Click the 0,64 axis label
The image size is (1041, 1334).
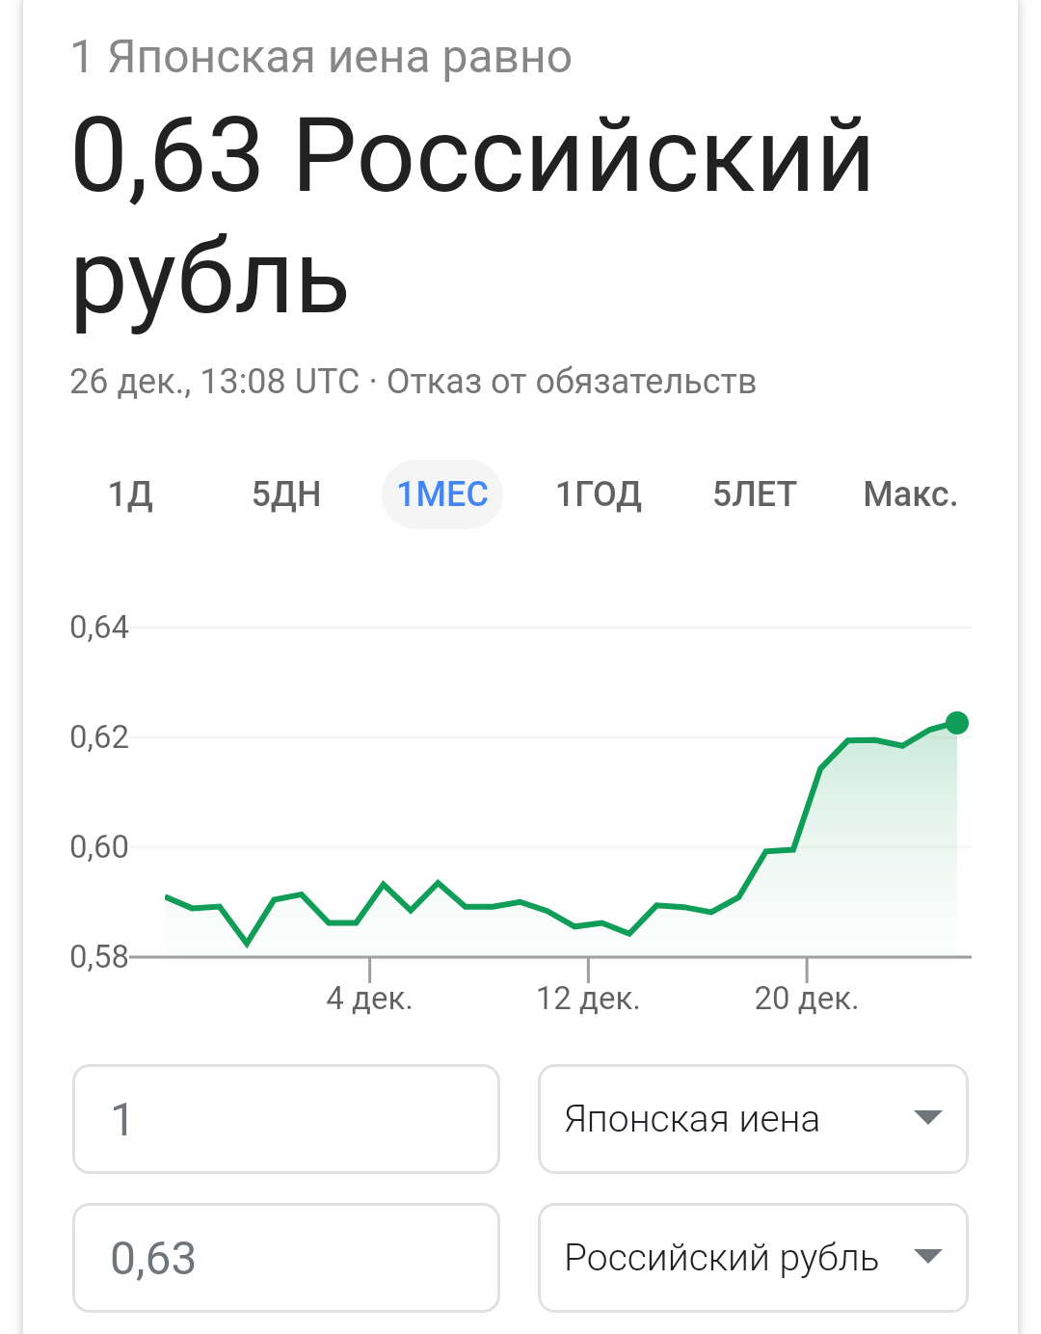[x=99, y=627]
